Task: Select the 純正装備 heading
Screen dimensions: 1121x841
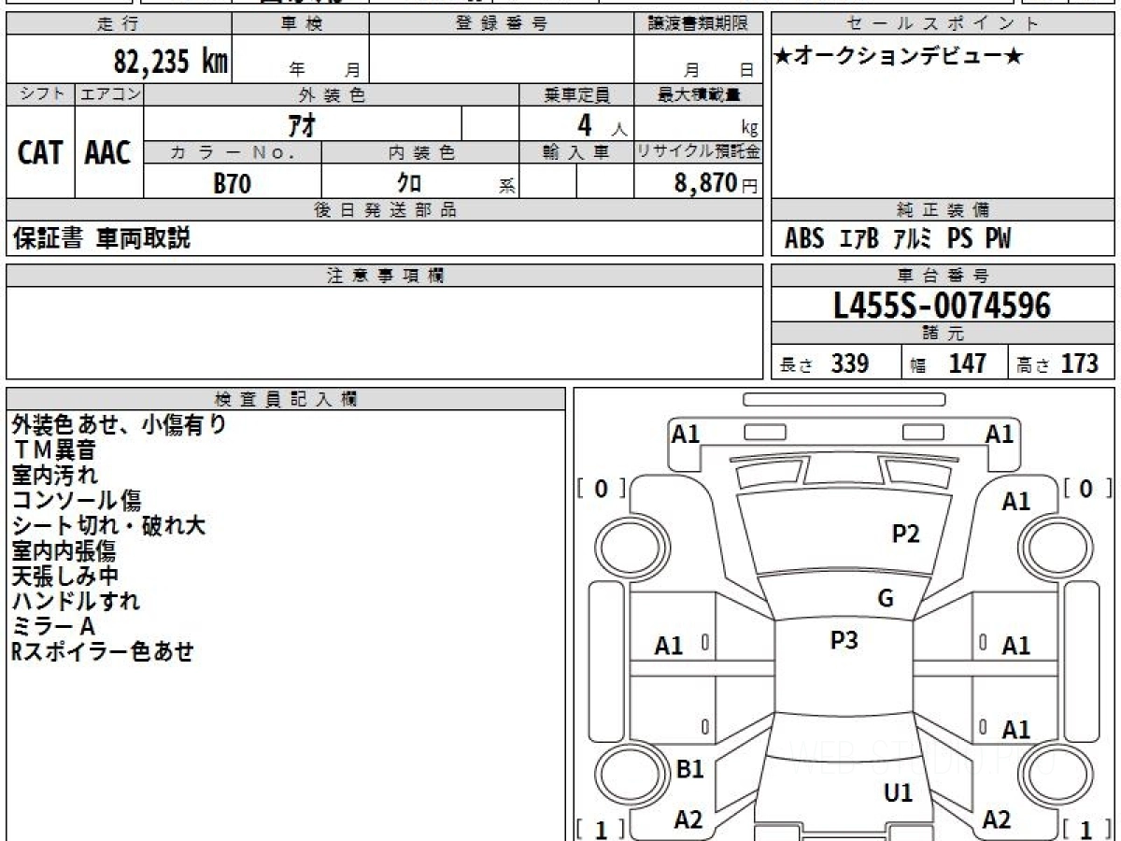Action: [x=943, y=210]
